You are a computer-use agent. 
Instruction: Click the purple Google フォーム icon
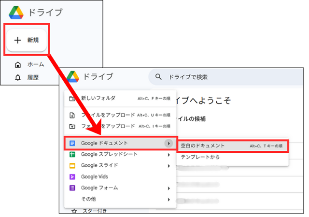72,188
